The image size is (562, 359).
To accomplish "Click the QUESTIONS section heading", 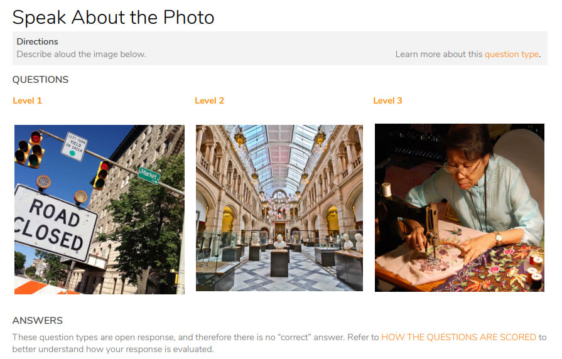I will tap(40, 80).
